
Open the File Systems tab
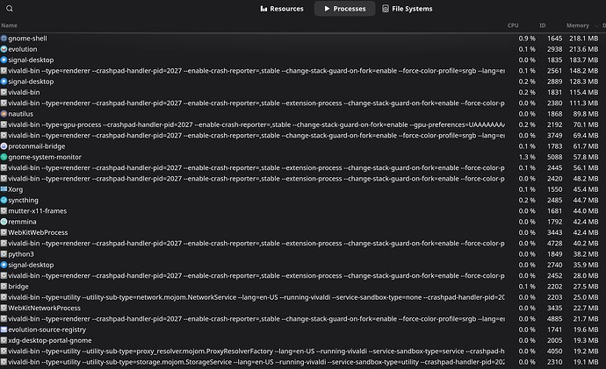(408, 9)
